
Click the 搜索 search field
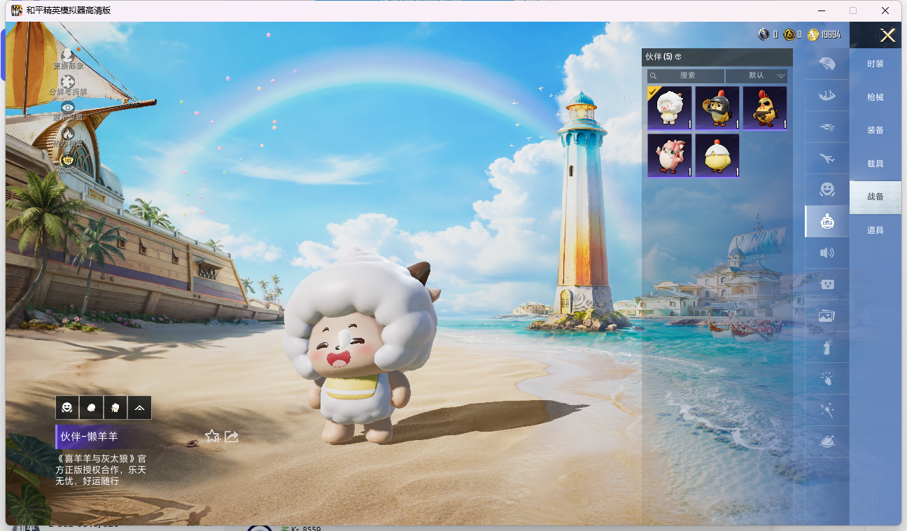[686, 76]
